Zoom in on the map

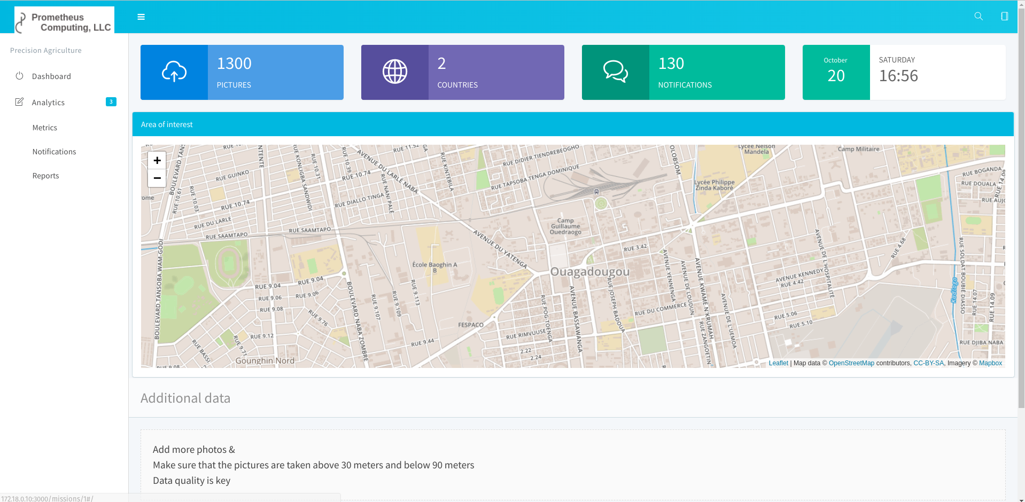(157, 160)
